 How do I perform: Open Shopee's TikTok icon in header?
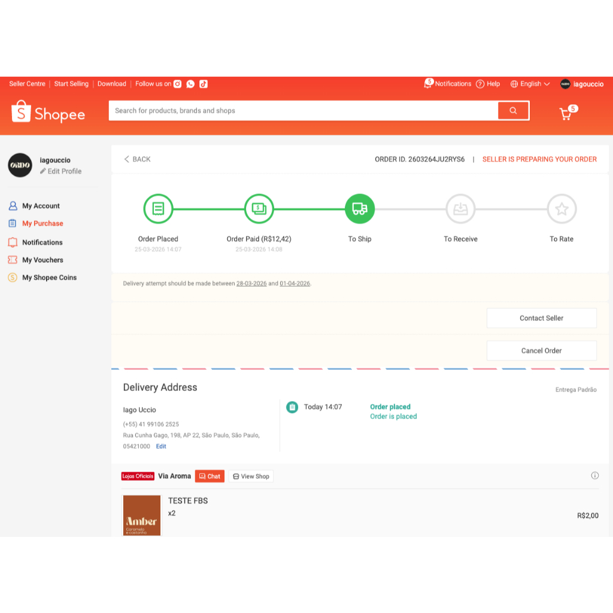pyautogui.click(x=204, y=84)
